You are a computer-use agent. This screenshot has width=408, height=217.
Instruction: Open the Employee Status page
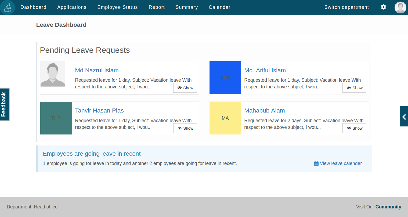[117, 7]
